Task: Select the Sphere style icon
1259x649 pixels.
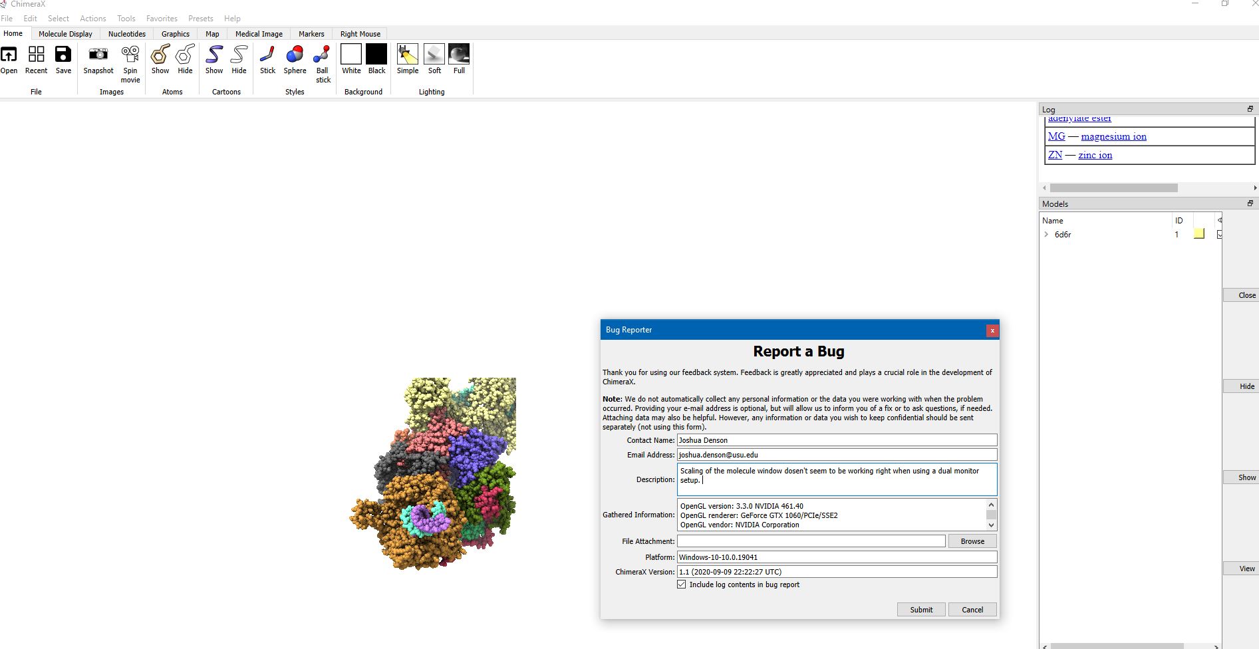Action: [x=295, y=55]
